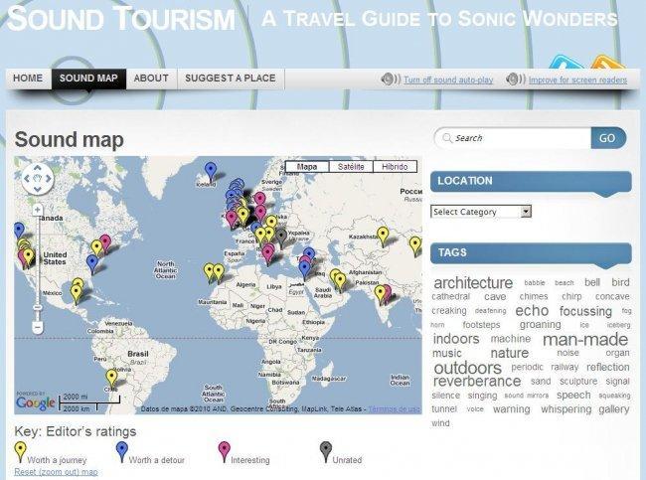Click the nature tag
Image resolution: width=646 pixels, height=480 pixels.
coord(510,353)
